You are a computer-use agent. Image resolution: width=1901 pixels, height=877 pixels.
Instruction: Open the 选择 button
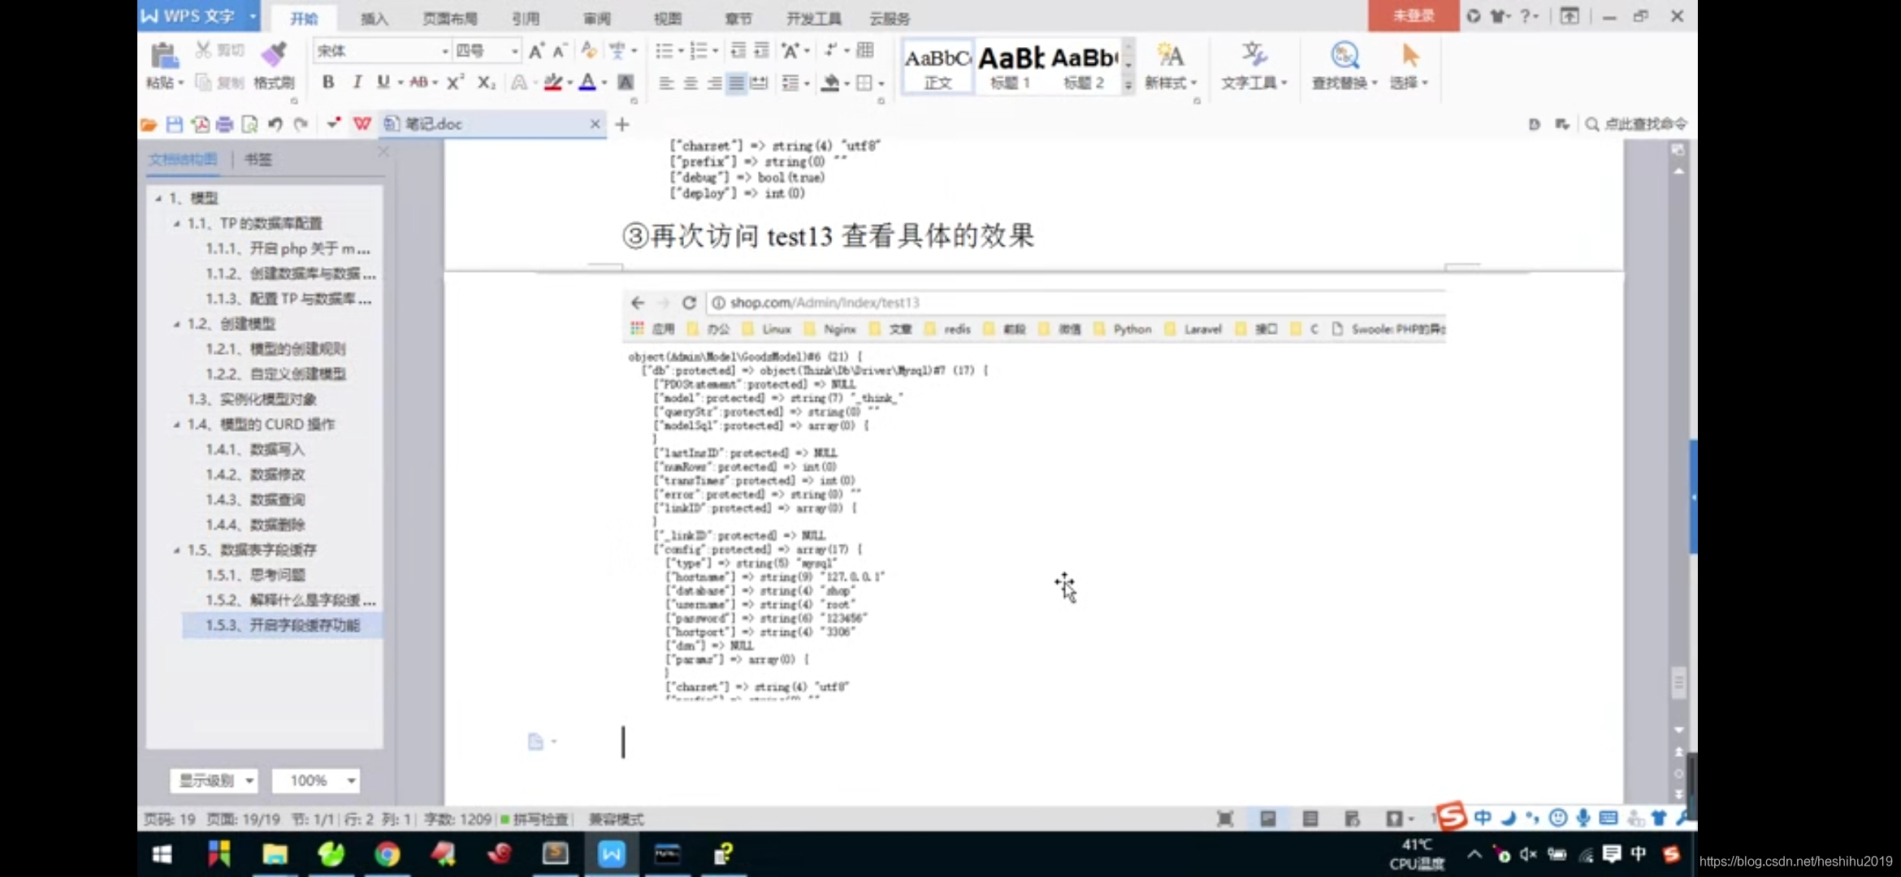[1409, 65]
